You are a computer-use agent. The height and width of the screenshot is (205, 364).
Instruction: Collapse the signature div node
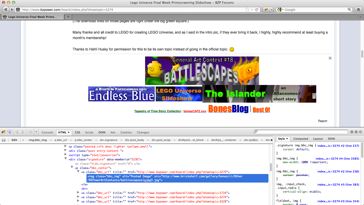[66, 159]
